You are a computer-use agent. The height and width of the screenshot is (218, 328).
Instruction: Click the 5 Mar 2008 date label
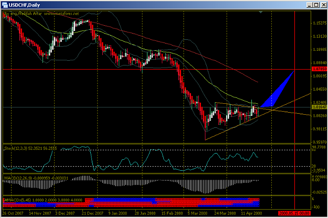tap(197, 213)
